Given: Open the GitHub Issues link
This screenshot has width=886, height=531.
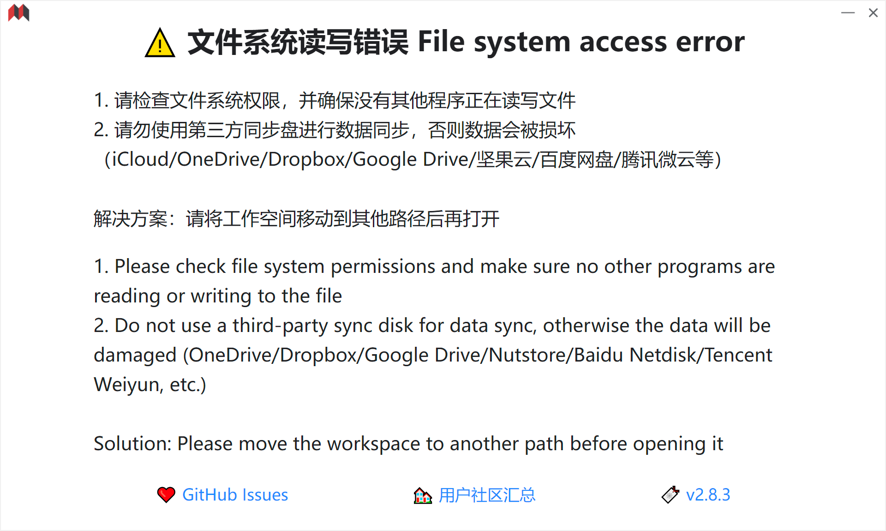Looking at the screenshot, I should pos(235,495).
